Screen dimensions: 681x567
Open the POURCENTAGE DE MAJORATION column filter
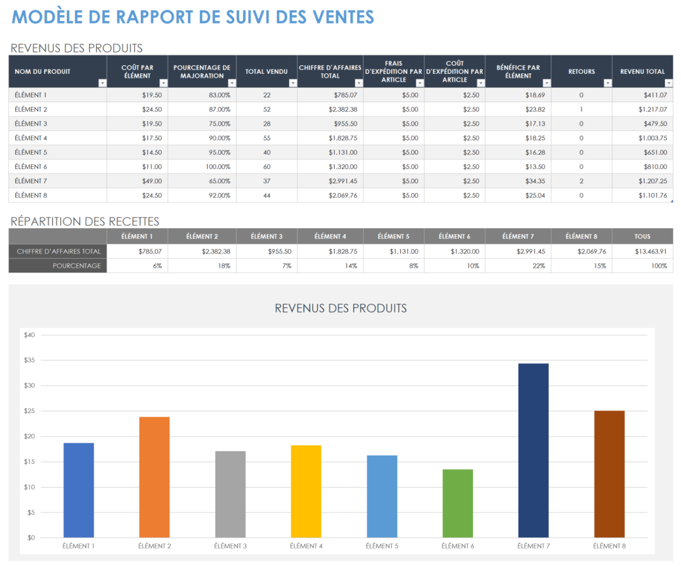point(233,83)
